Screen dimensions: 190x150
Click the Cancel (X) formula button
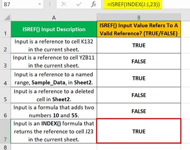coord(64,4)
